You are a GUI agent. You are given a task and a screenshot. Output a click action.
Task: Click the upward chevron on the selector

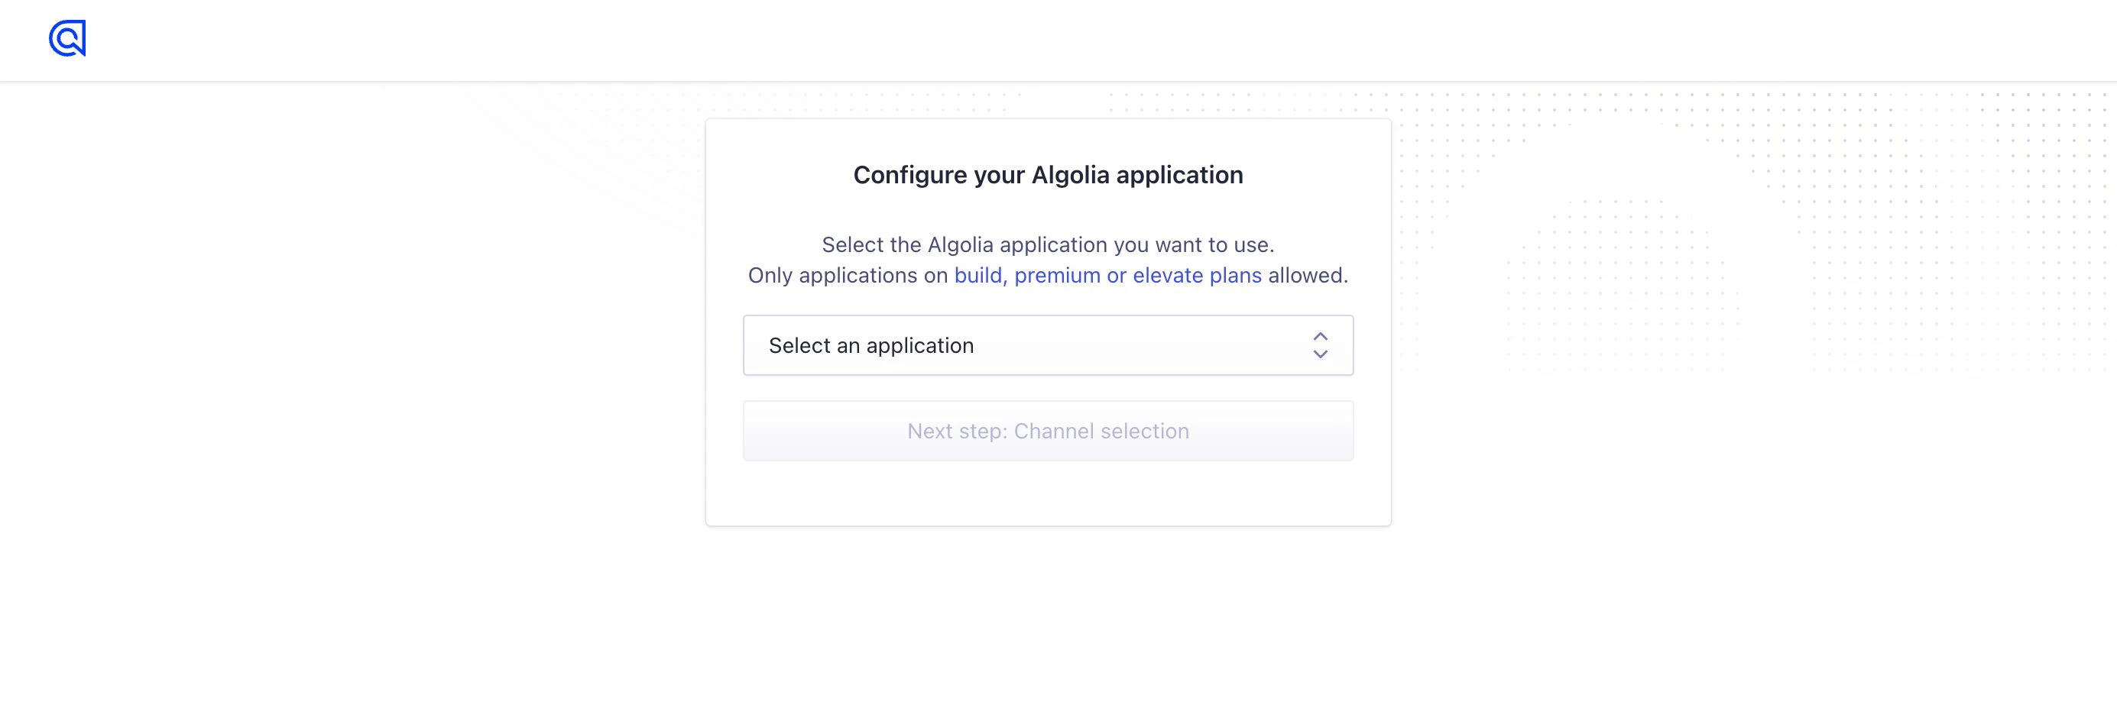click(1321, 336)
